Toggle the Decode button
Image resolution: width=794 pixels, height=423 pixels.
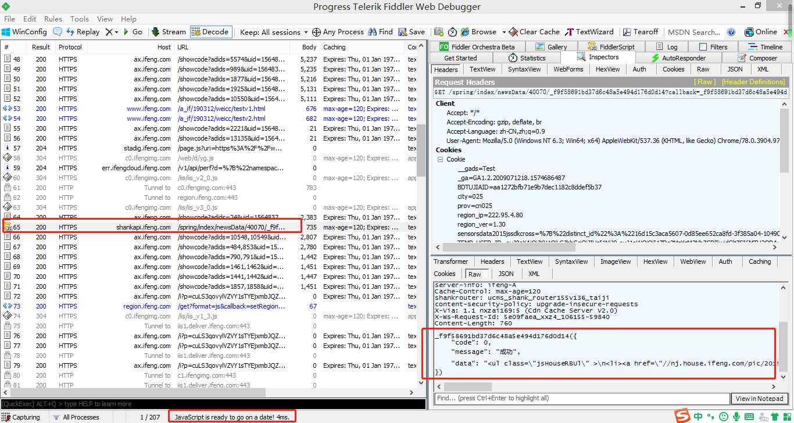coord(210,32)
